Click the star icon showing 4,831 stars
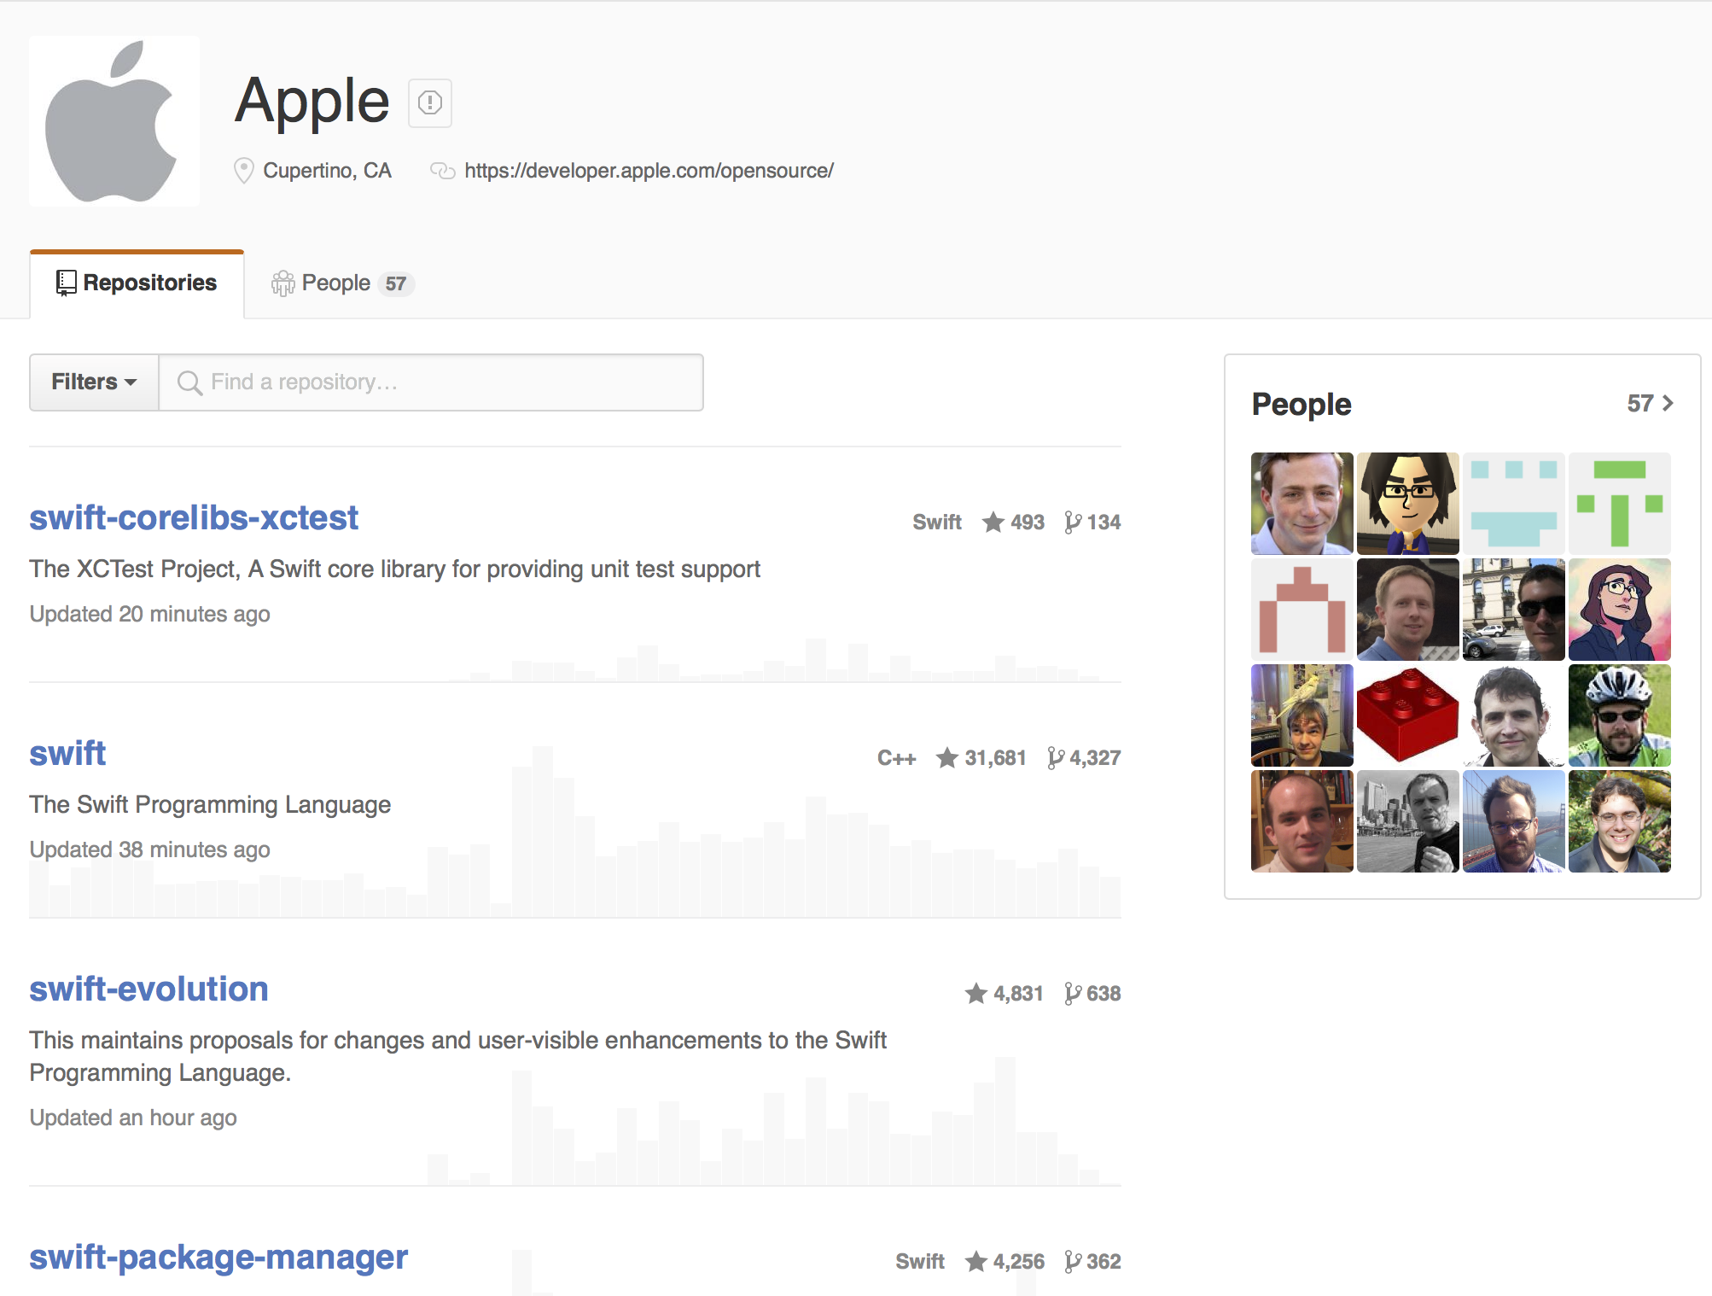Screen dimensions: 1712x1296 click(976, 993)
